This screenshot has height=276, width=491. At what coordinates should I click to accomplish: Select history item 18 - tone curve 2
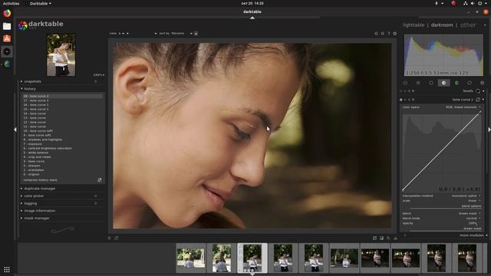[62, 96]
